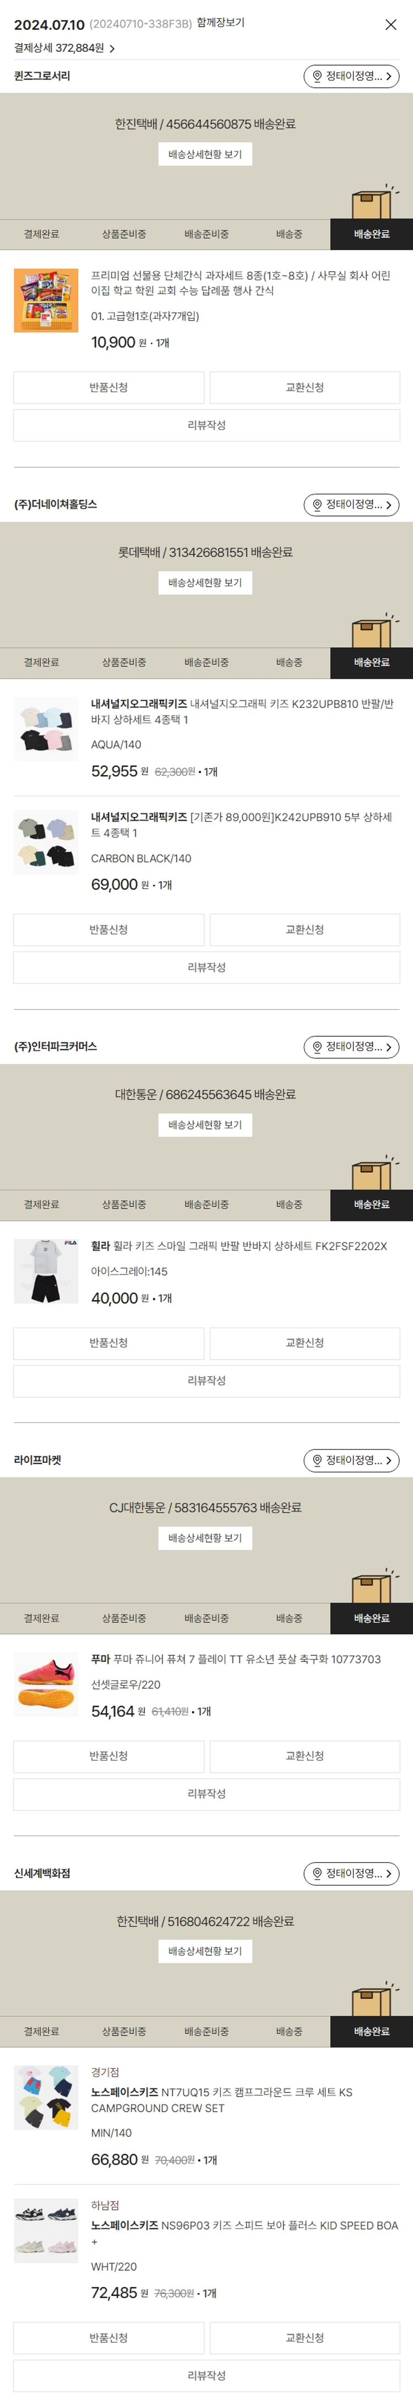This screenshot has width=413, height=2408.
Task: View 배송상세현황 for CJ대한통운 shipment
Action: pyautogui.click(x=205, y=1538)
